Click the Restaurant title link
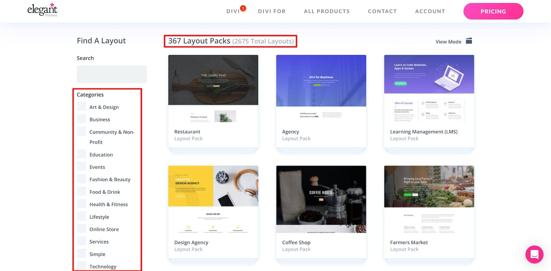 click(187, 132)
